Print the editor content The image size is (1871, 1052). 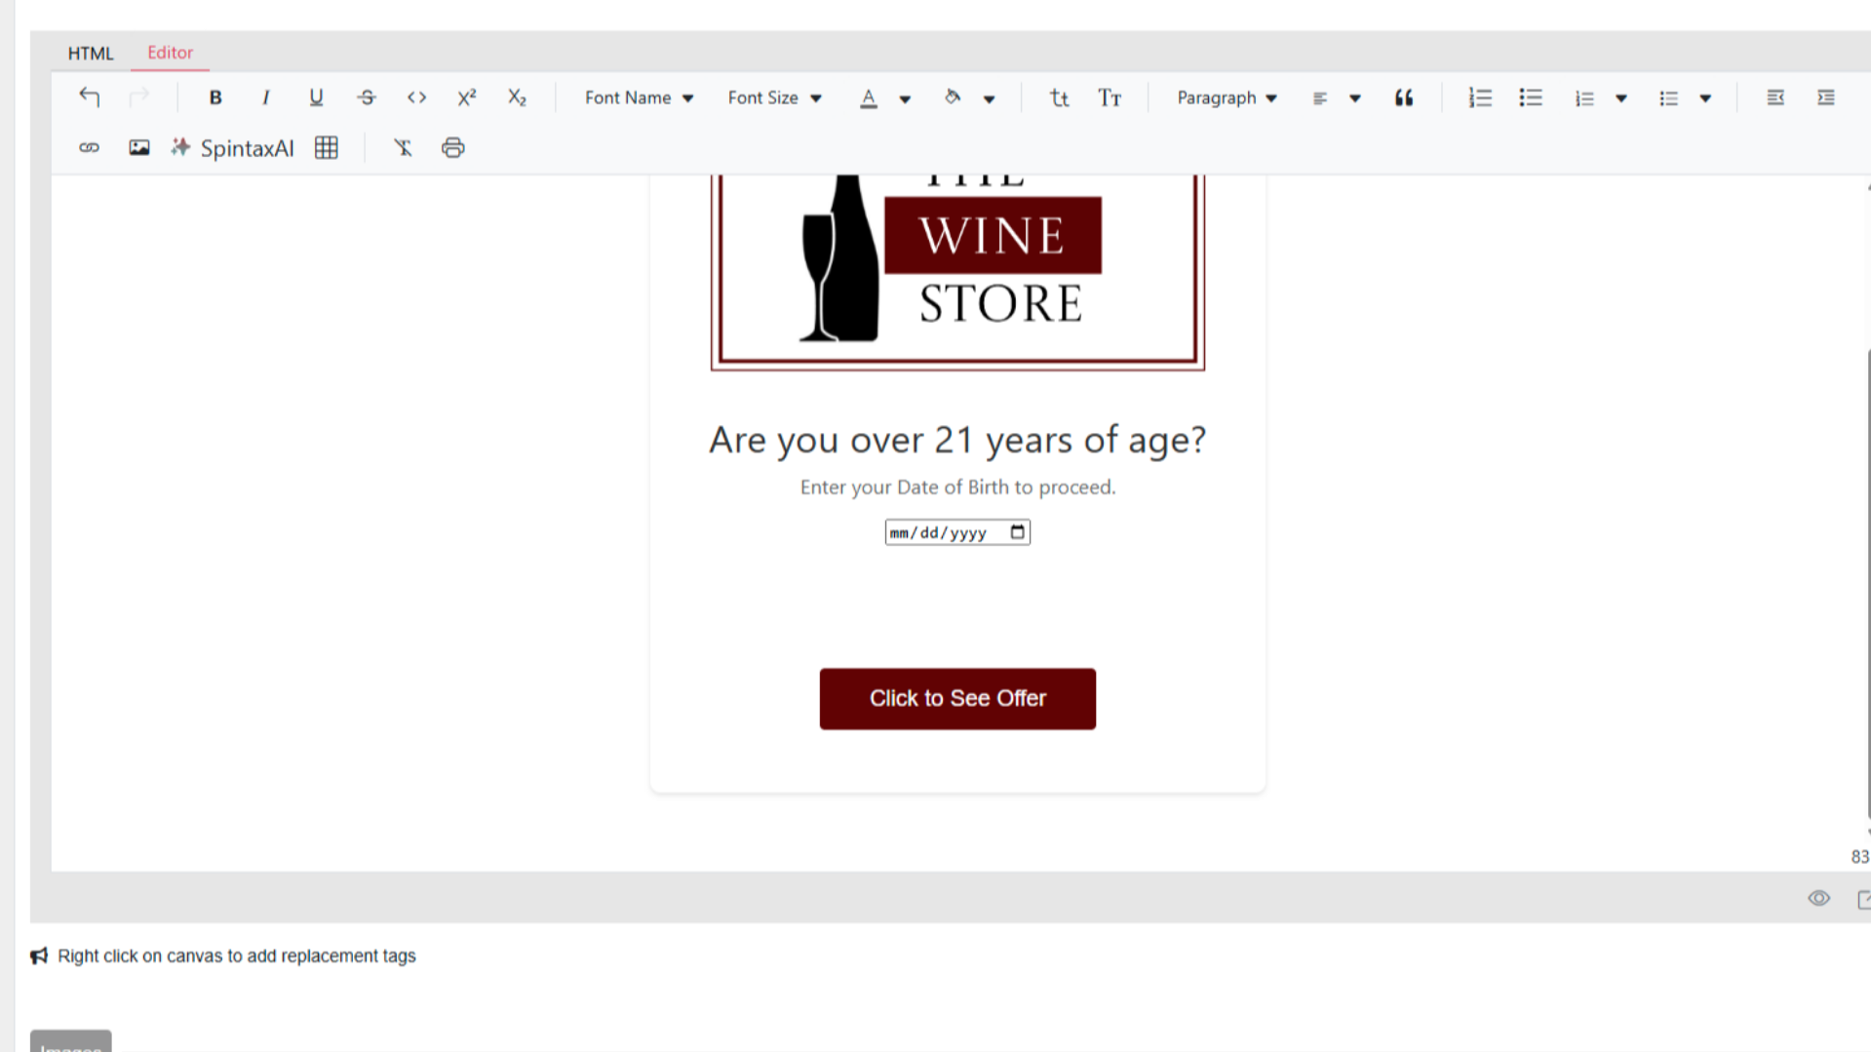(453, 148)
